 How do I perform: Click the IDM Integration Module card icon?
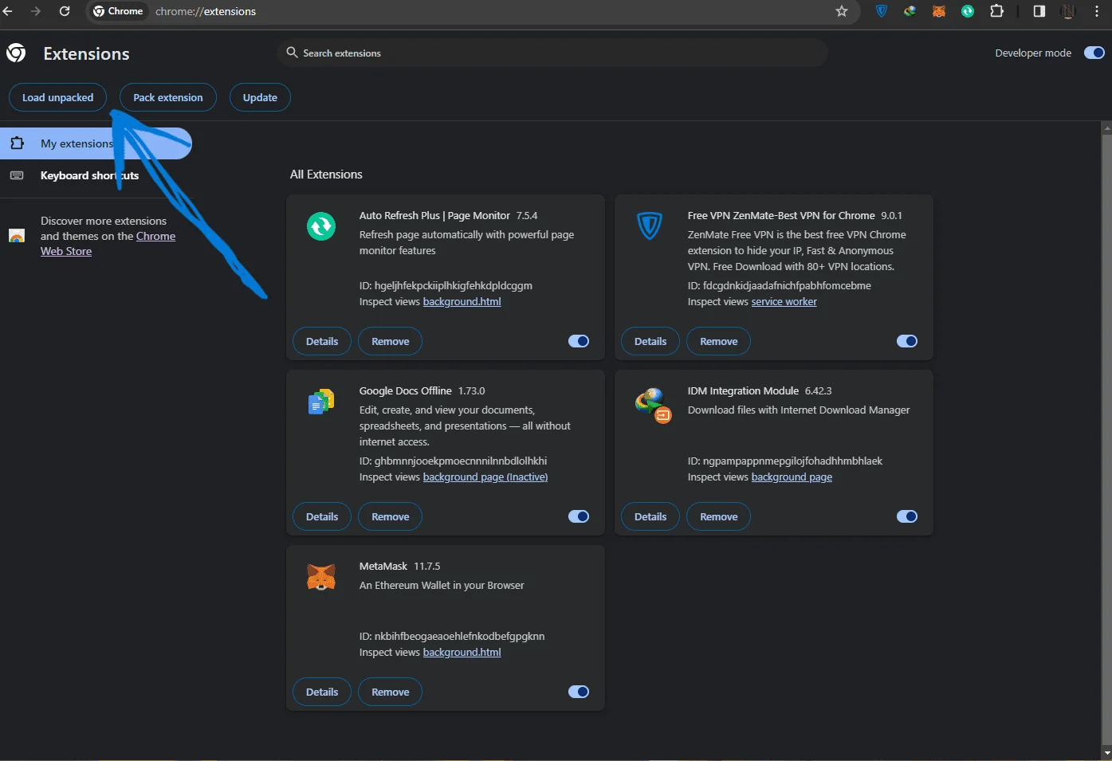tap(653, 405)
